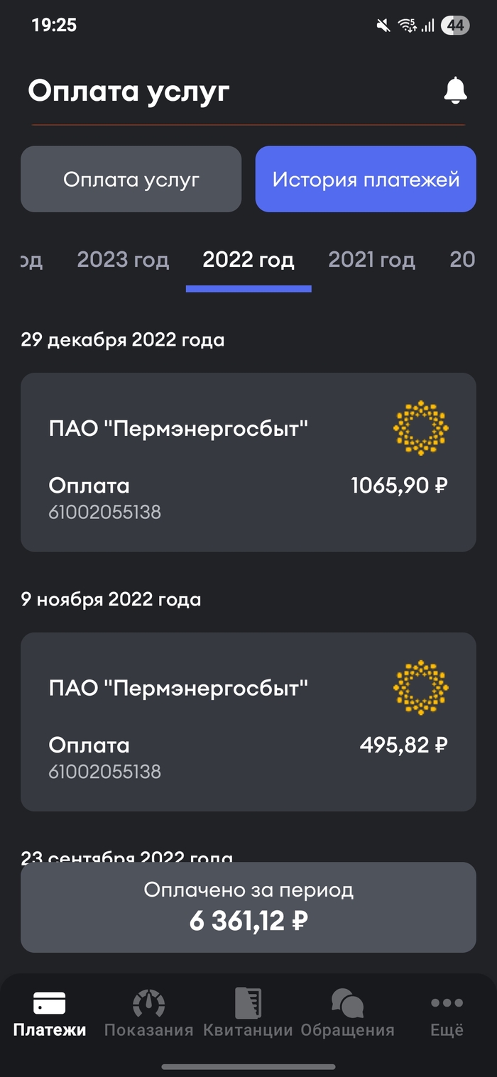Switch to Оплата услуг button

click(x=131, y=179)
